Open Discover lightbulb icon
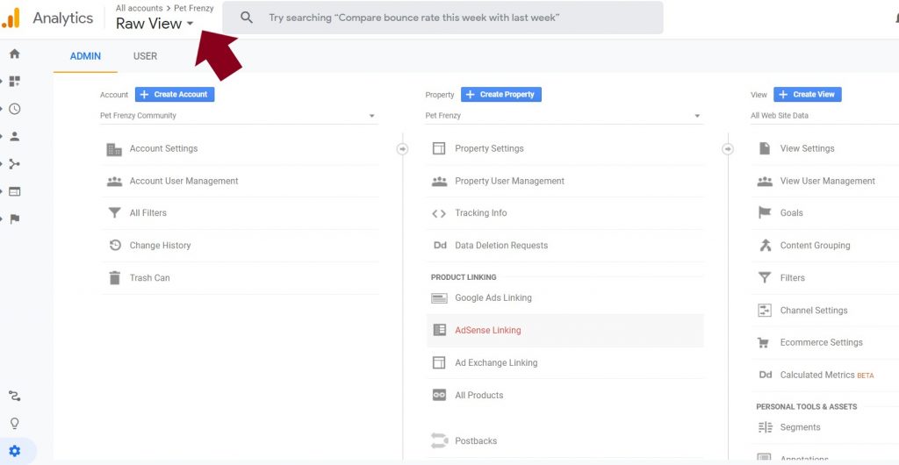This screenshot has width=899, height=465. [x=15, y=423]
